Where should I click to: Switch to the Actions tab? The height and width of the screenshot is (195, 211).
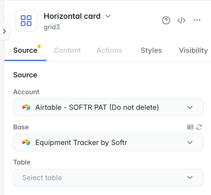click(x=109, y=50)
